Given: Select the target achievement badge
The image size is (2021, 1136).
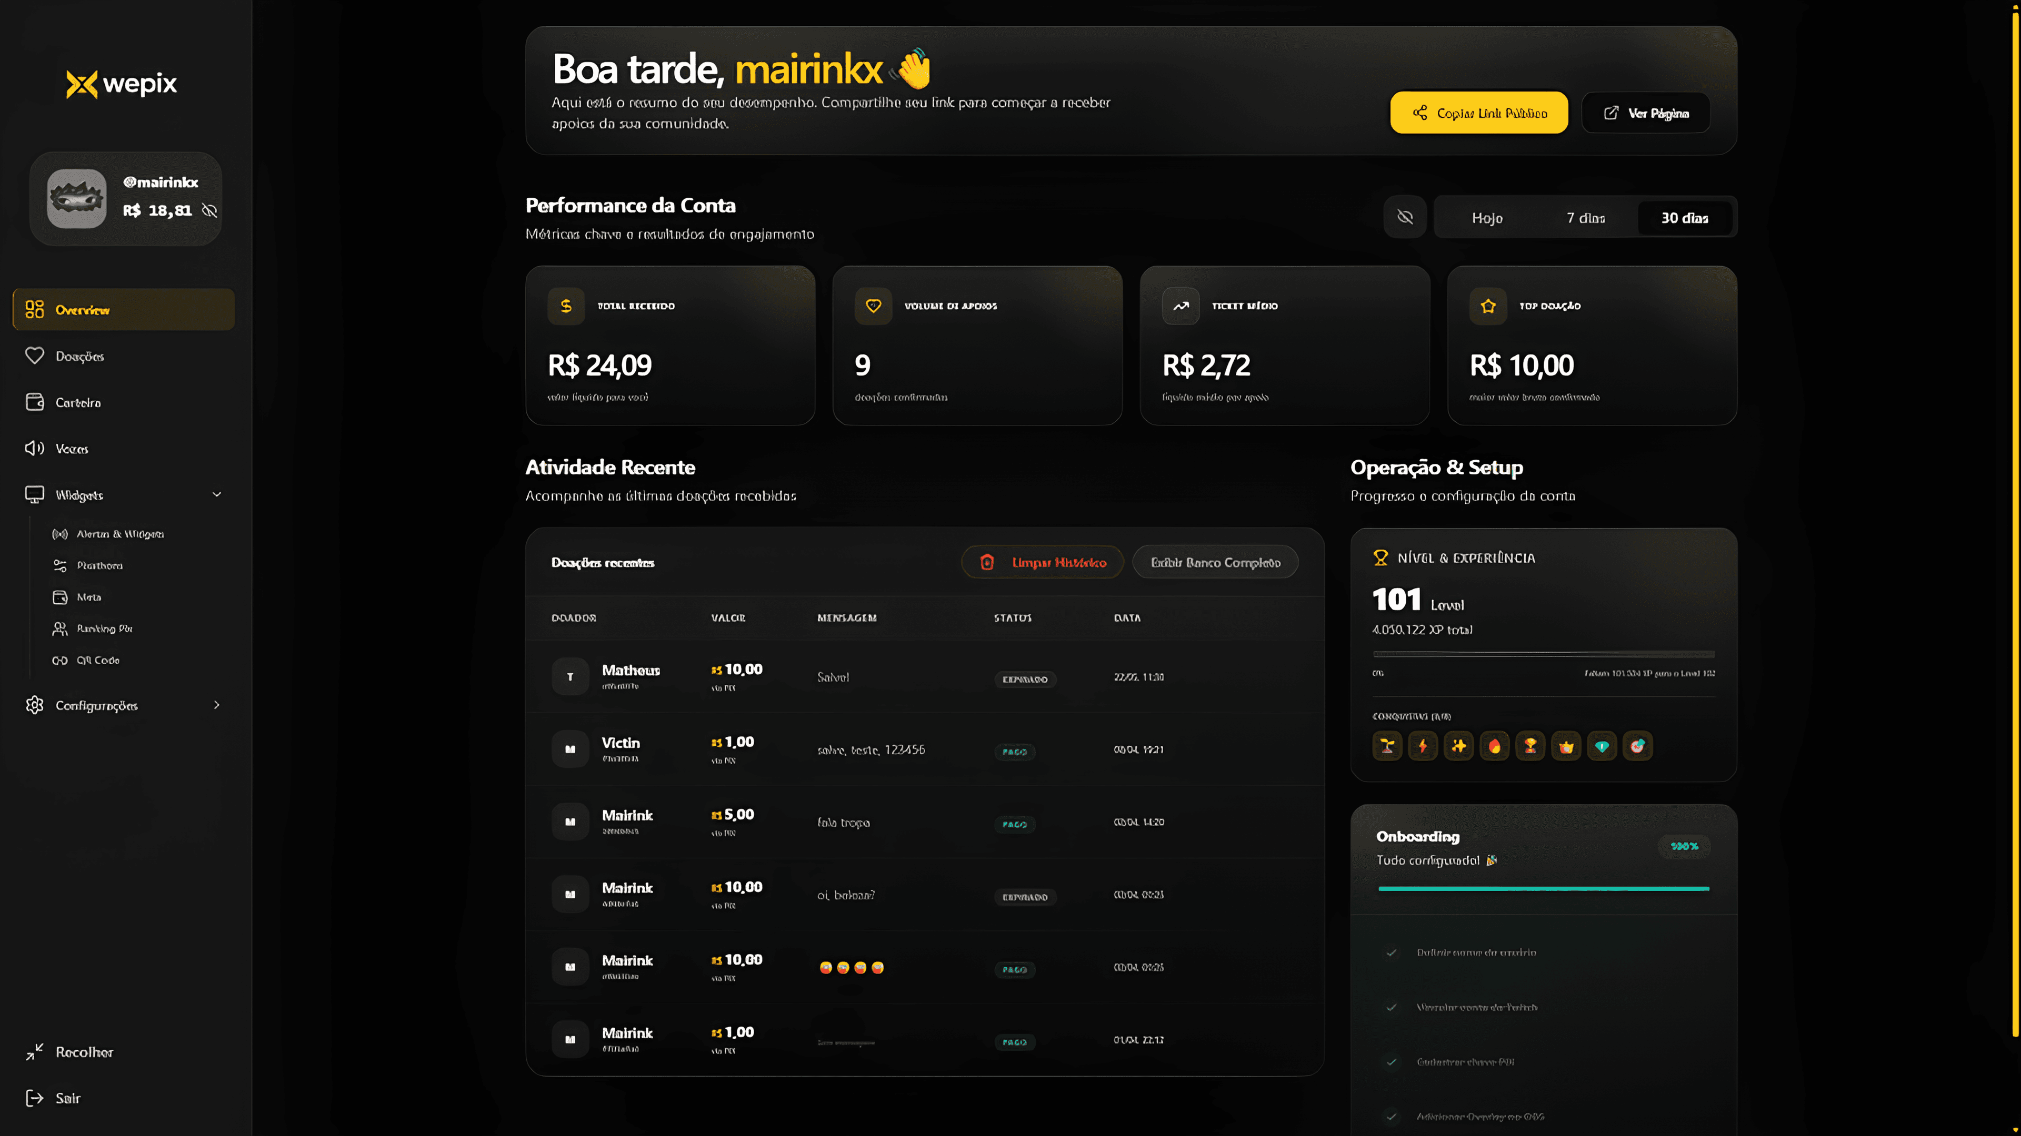Looking at the screenshot, I should coord(1638,746).
